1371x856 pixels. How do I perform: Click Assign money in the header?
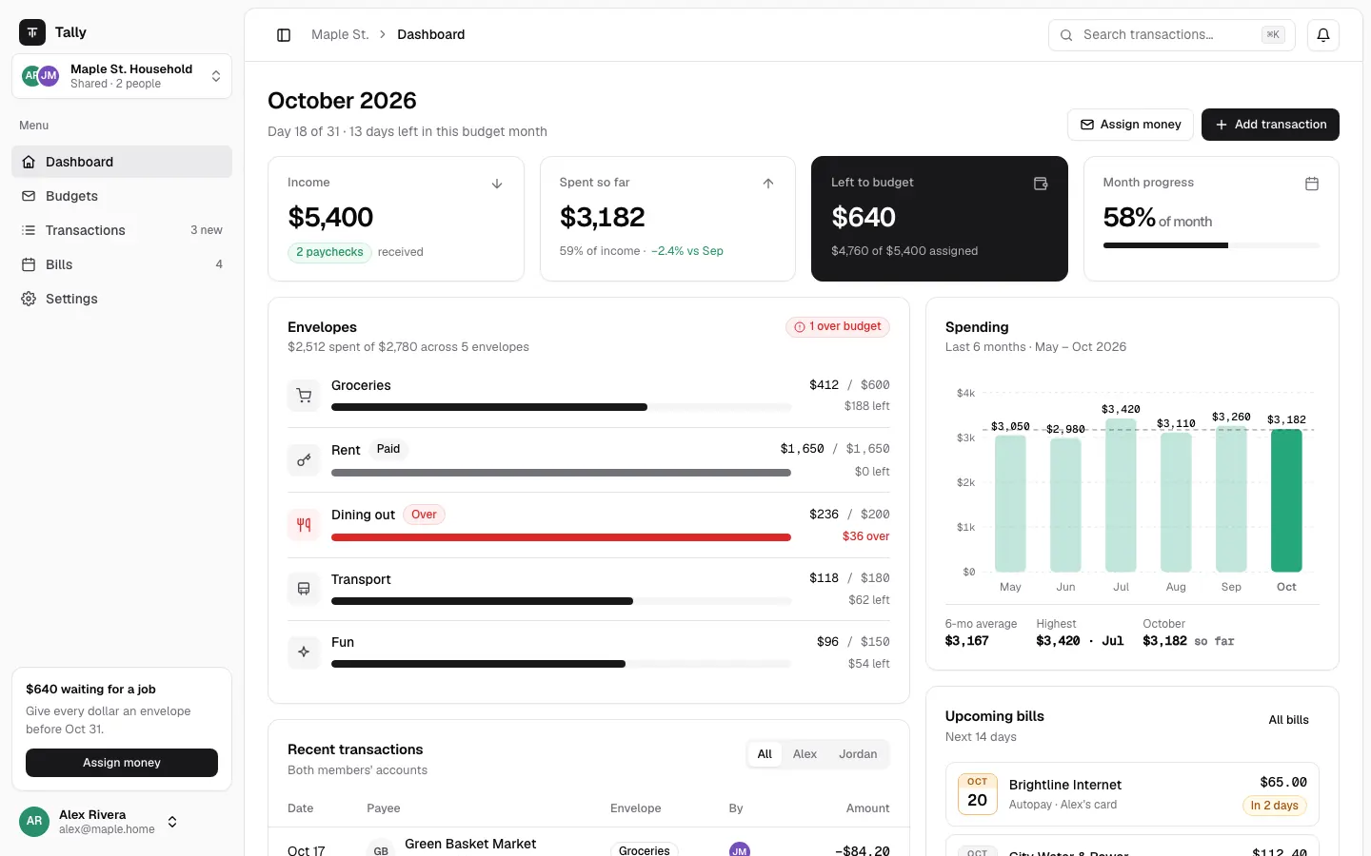(x=1130, y=125)
